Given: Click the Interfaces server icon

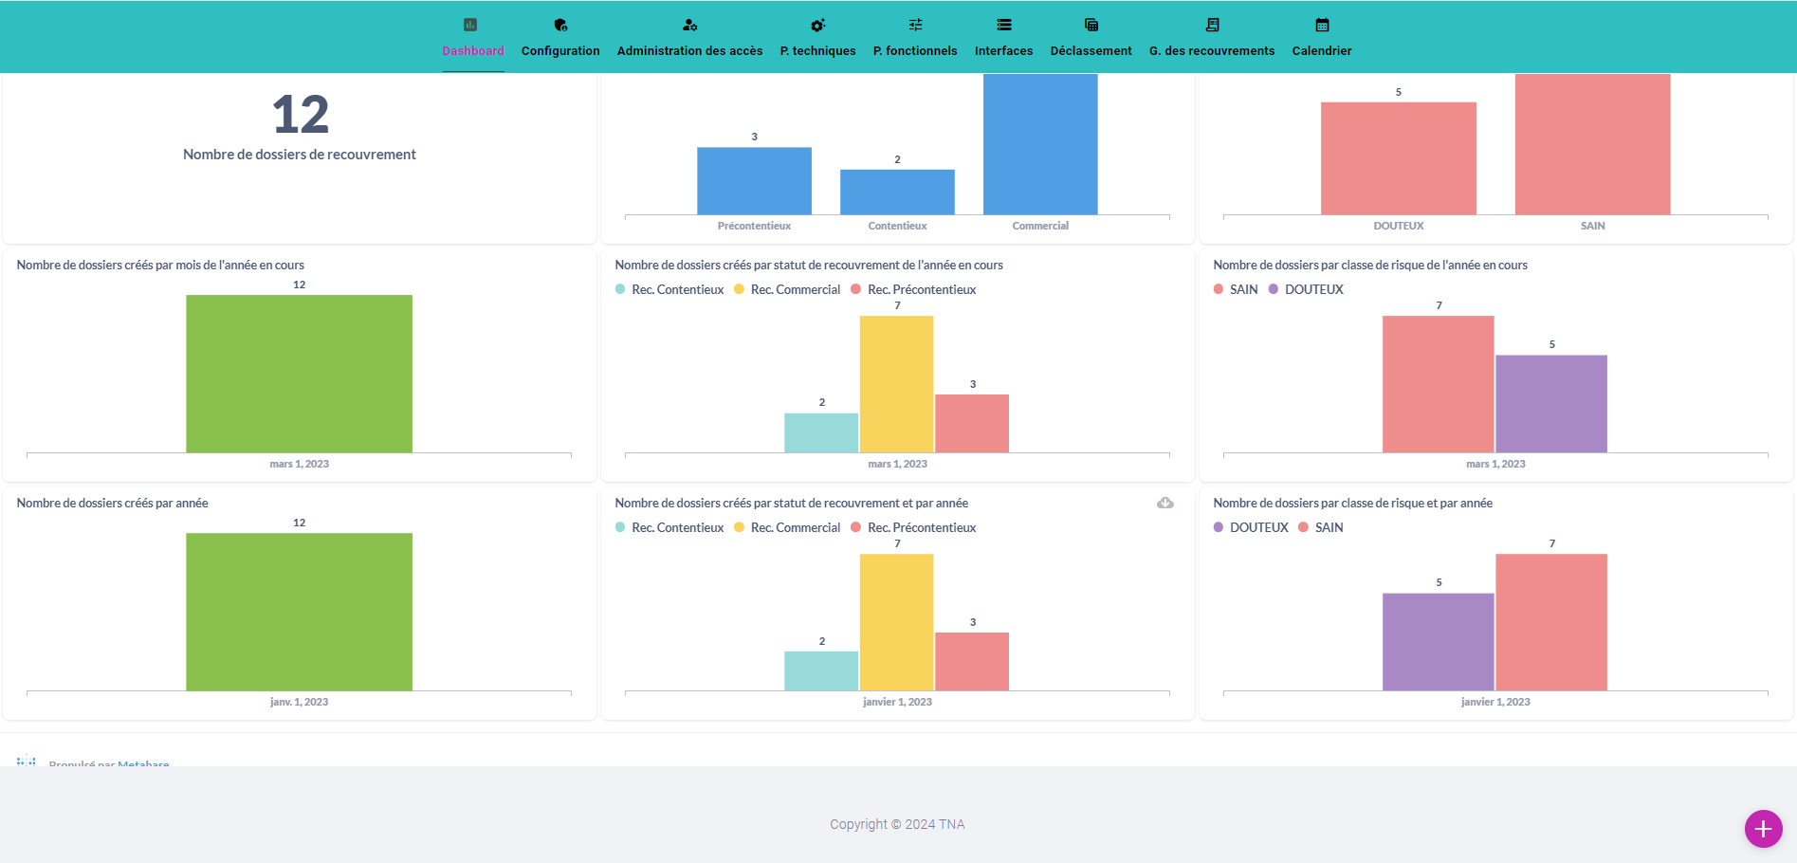Looking at the screenshot, I should pos(1003,25).
